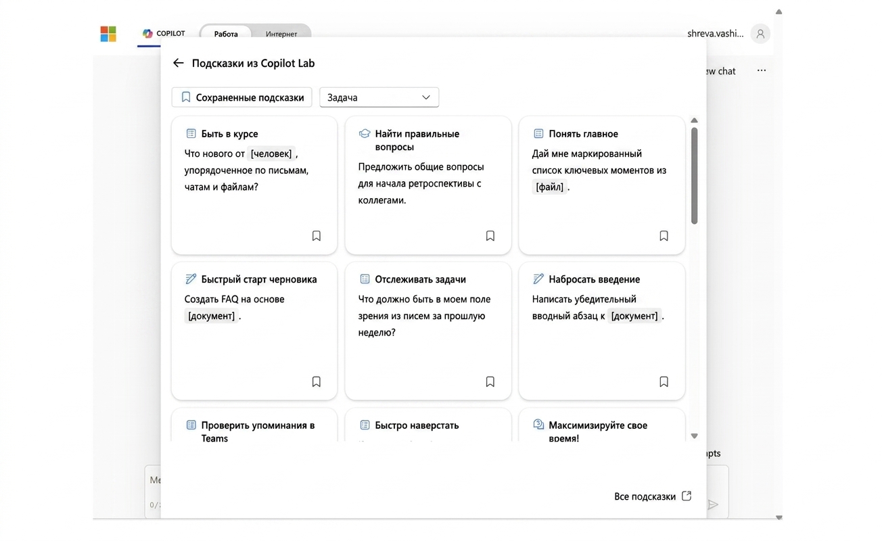Click the send message arrow
Viewport: 882px width, 541px height.
coord(712,504)
